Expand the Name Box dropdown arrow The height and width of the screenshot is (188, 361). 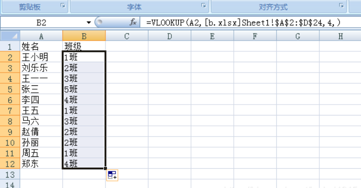89,23
